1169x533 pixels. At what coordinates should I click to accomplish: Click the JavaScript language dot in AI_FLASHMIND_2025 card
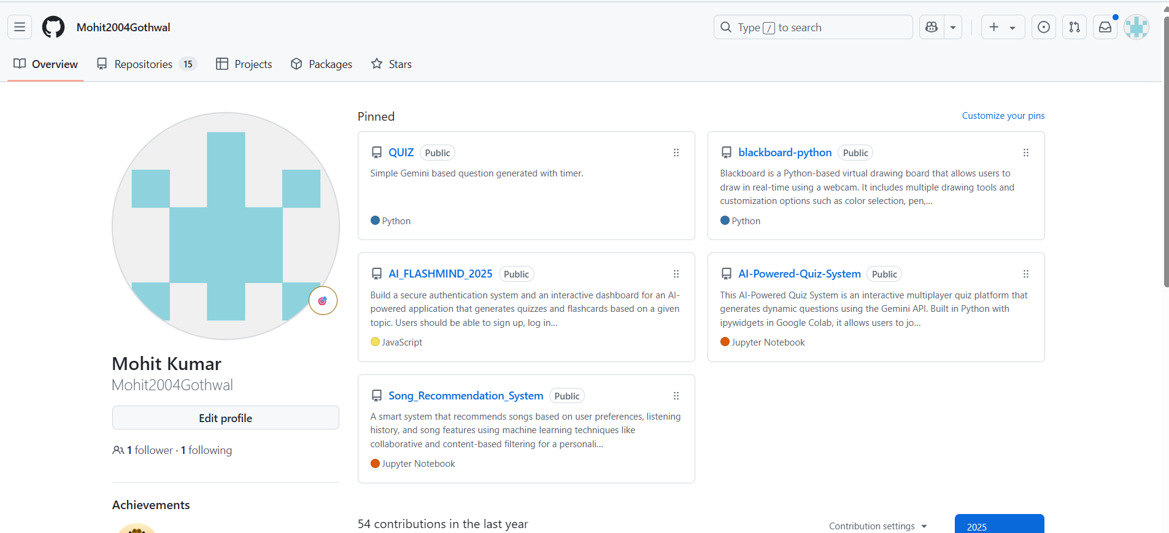click(375, 342)
